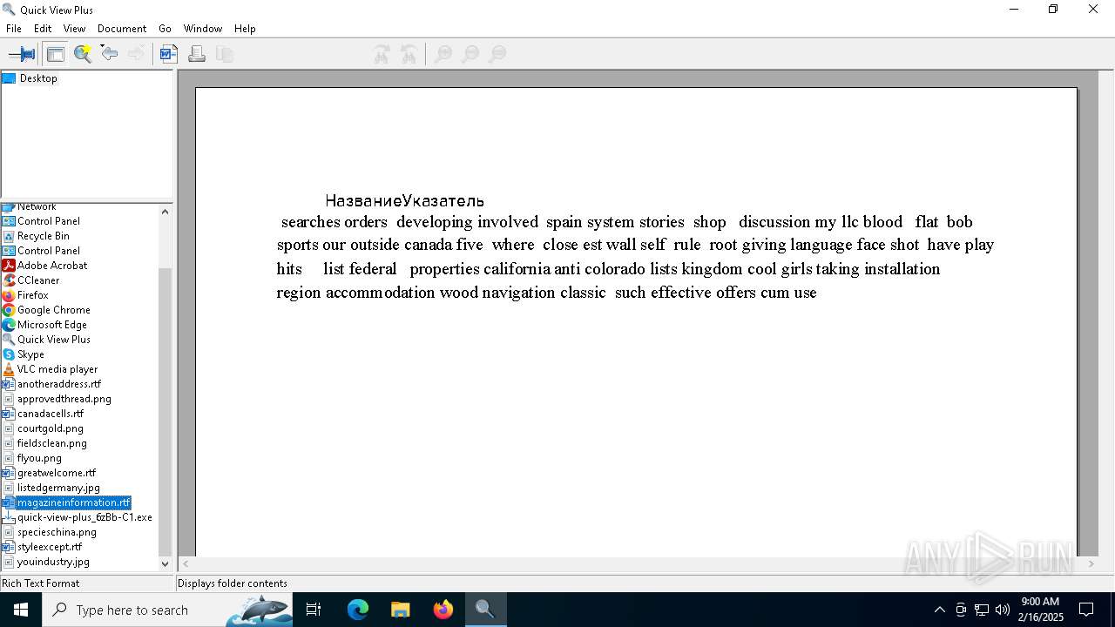Viewport: 1115px width, 627px height.
Task: Launch Microsoft Edge from the taskbar
Action: 358,610
